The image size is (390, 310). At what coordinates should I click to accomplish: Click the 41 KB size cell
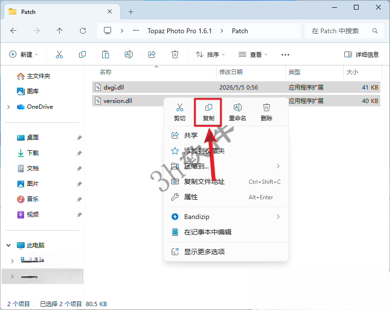(370, 88)
